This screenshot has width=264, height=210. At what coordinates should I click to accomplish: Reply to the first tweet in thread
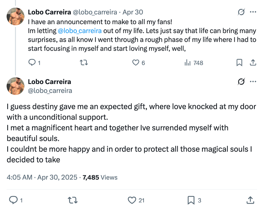pos(32,63)
